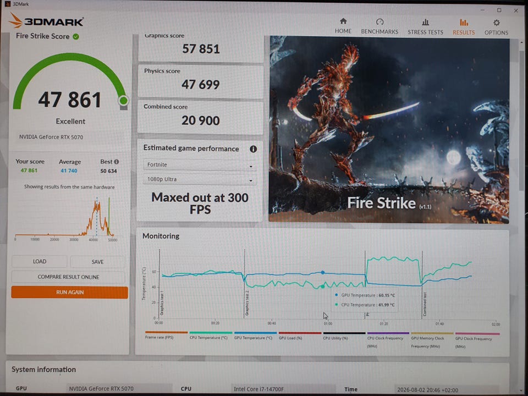Screen dimensions: 528x396
Task: Toggle the GPU Temperature legend series
Action: [x=255, y=335]
